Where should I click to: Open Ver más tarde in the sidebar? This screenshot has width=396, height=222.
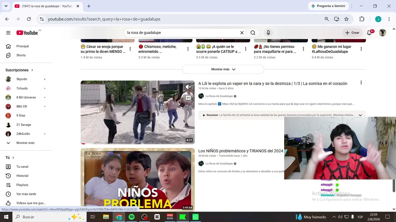click(x=26, y=194)
